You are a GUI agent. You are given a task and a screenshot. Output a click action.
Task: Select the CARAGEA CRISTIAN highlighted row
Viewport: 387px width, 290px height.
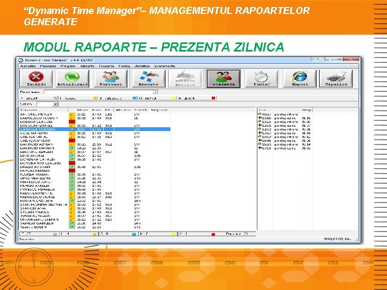click(95, 129)
